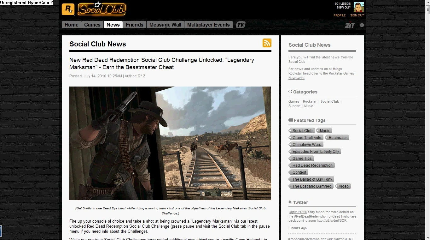The width and height of the screenshot is (430, 240).
Task: Open the user avatar picture in the header
Action: (358, 7)
